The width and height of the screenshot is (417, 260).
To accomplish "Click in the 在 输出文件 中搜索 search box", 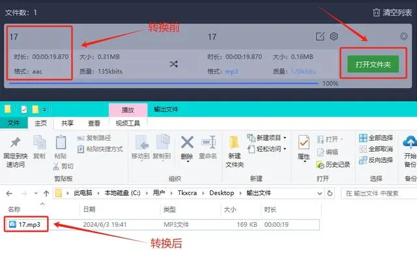I will (x=379, y=194).
